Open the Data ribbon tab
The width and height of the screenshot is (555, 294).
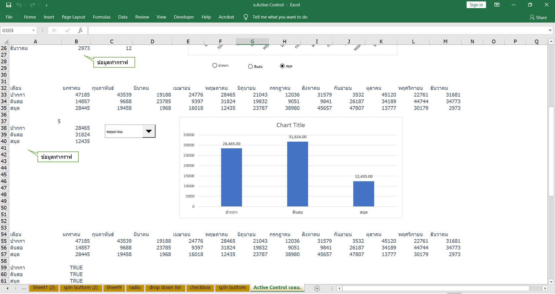pyautogui.click(x=123, y=17)
